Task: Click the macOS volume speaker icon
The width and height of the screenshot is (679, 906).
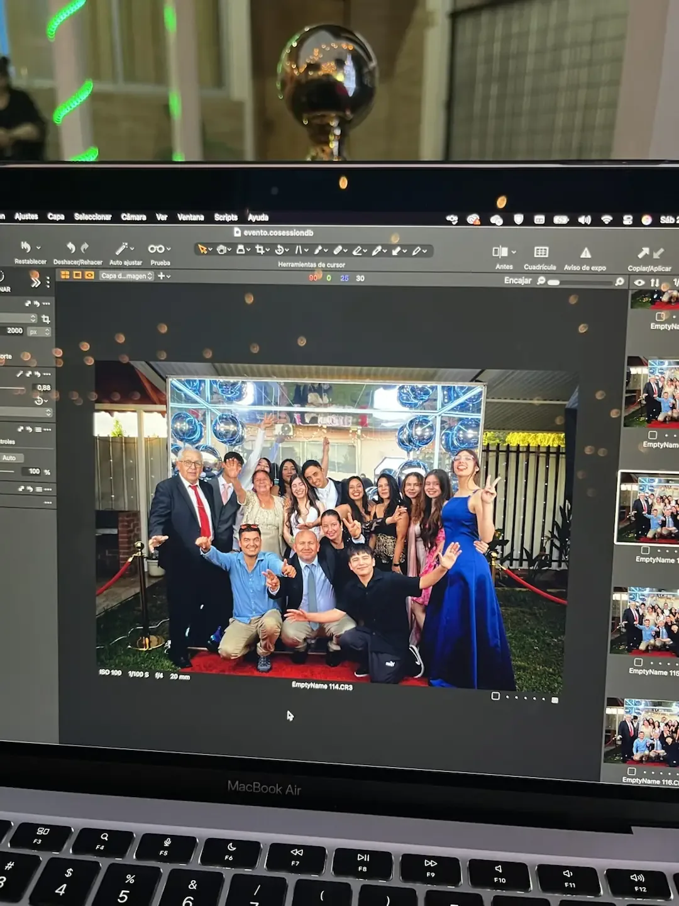Action: pyautogui.click(x=585, y=220)
